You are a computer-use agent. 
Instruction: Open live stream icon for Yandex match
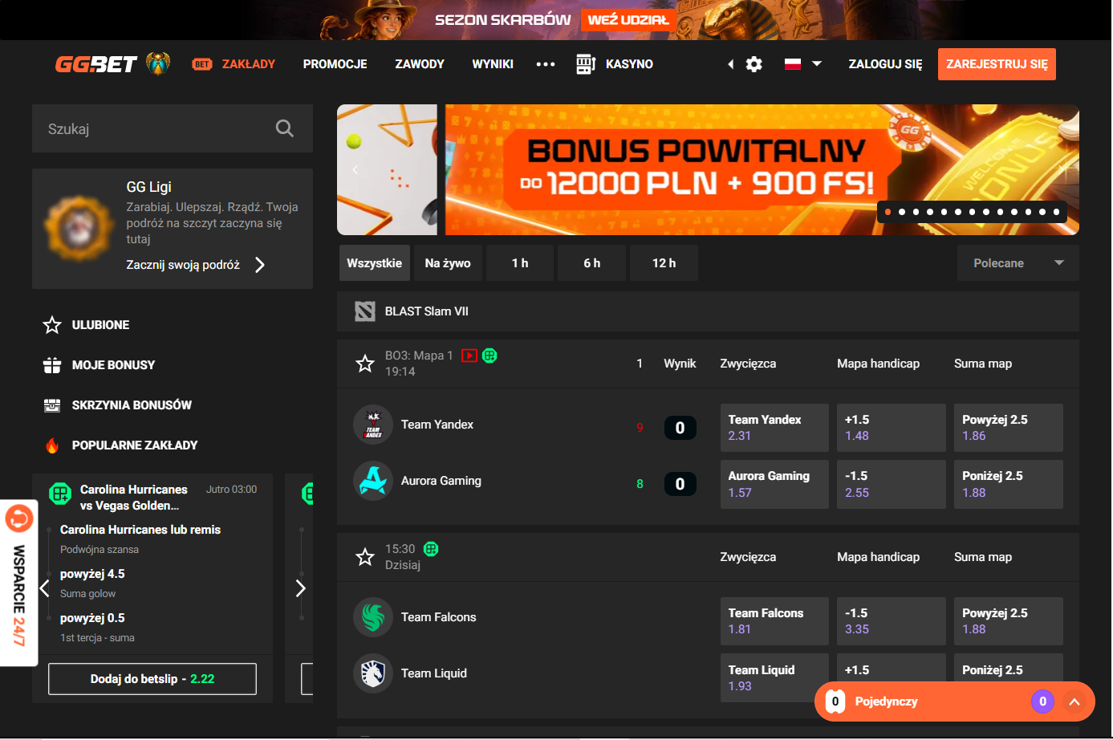469,356
